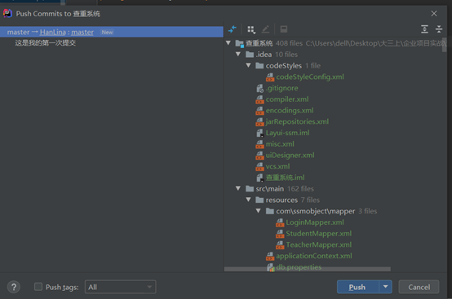Click the TeacherMapper.xml file icon
The height and width of the screenshot is (299, 452).
point(280,245)
